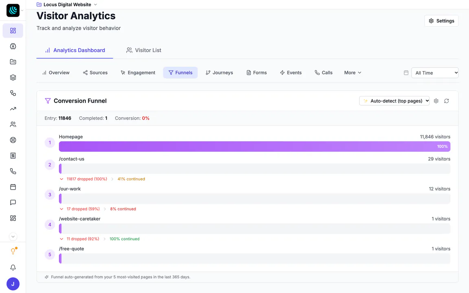
Task: Click the "41% continued" text
Action: [131, 179]
